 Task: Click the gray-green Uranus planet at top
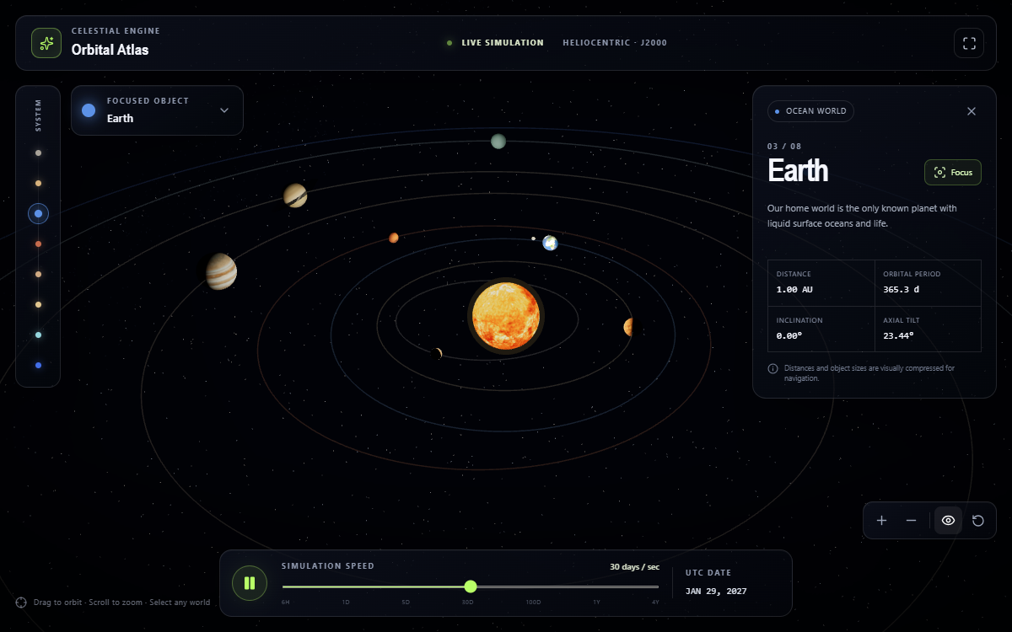498,142
